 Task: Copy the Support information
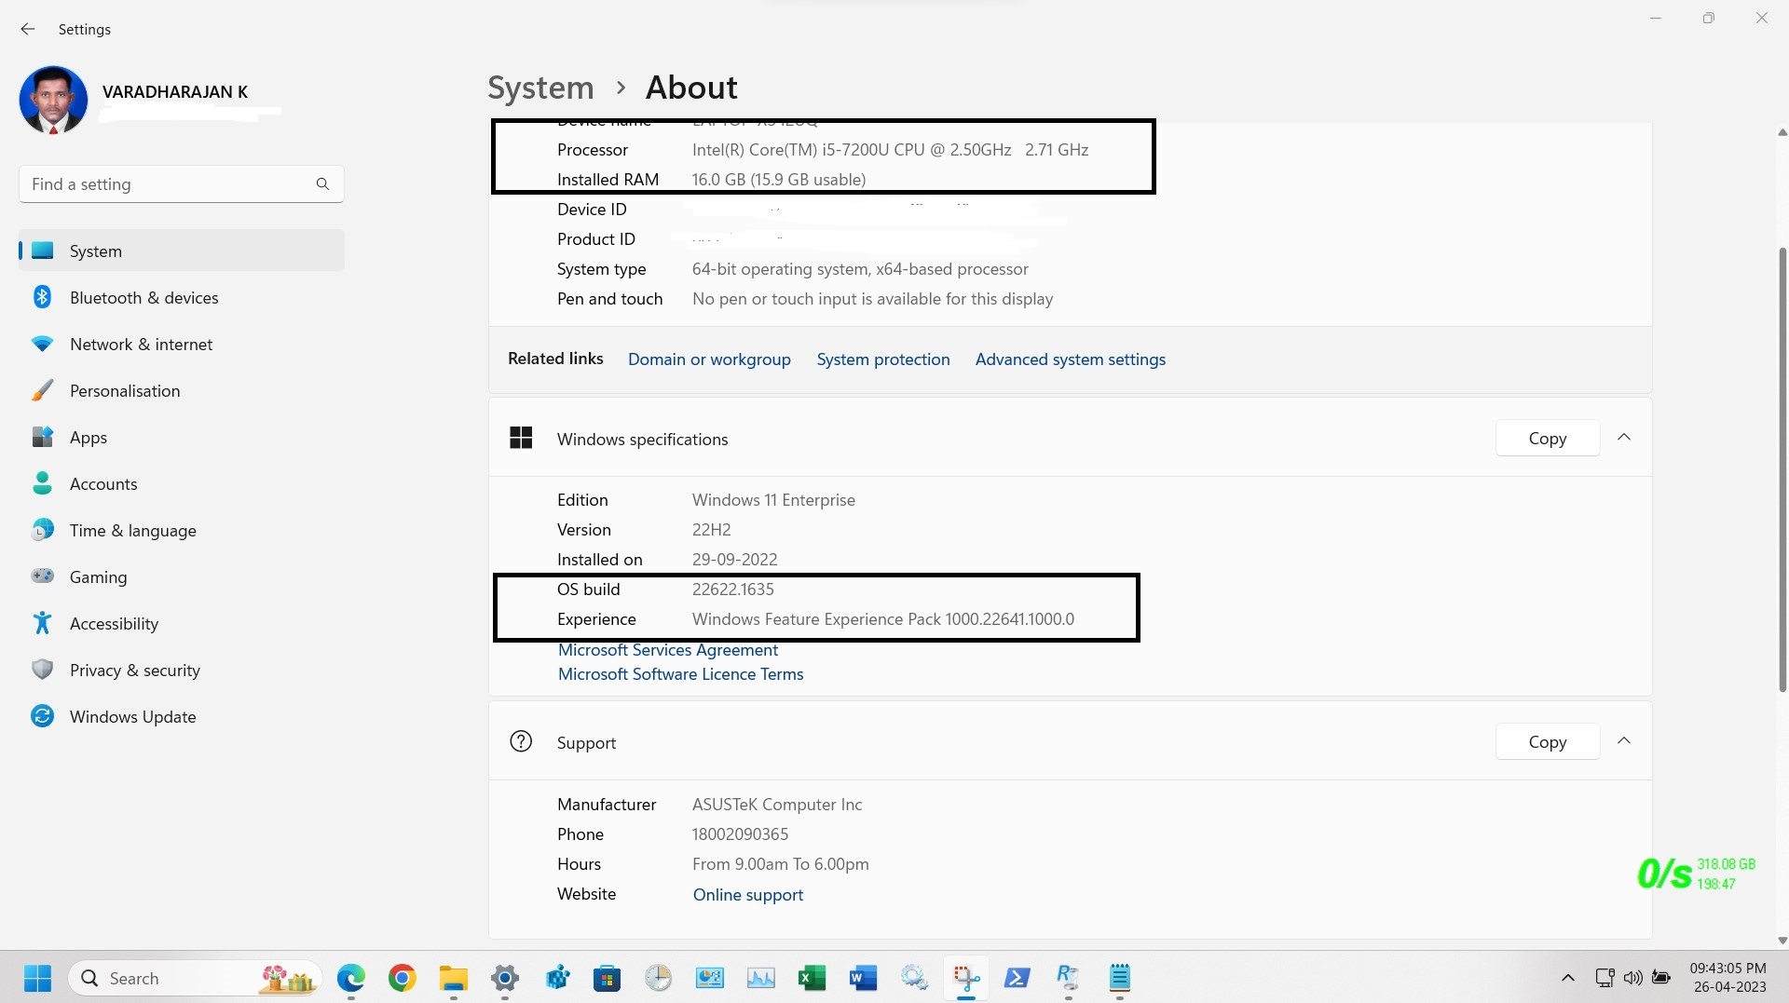(x=1548, y=741)
